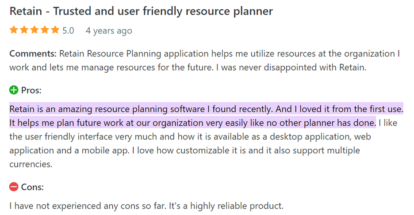This screenshot has height=215, width=414.
Task: Click the word 'currencies' in Pros text
Action: pos(31,164)
